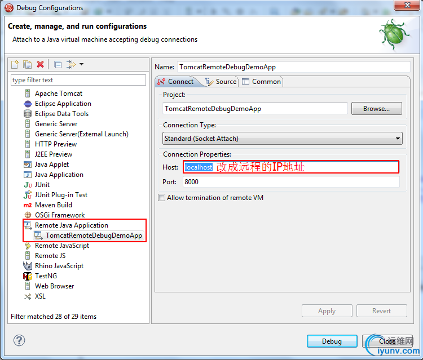423x360 pixels.
Task: Select Apache Tomcat server icon
Action: [x=28, y=93]
